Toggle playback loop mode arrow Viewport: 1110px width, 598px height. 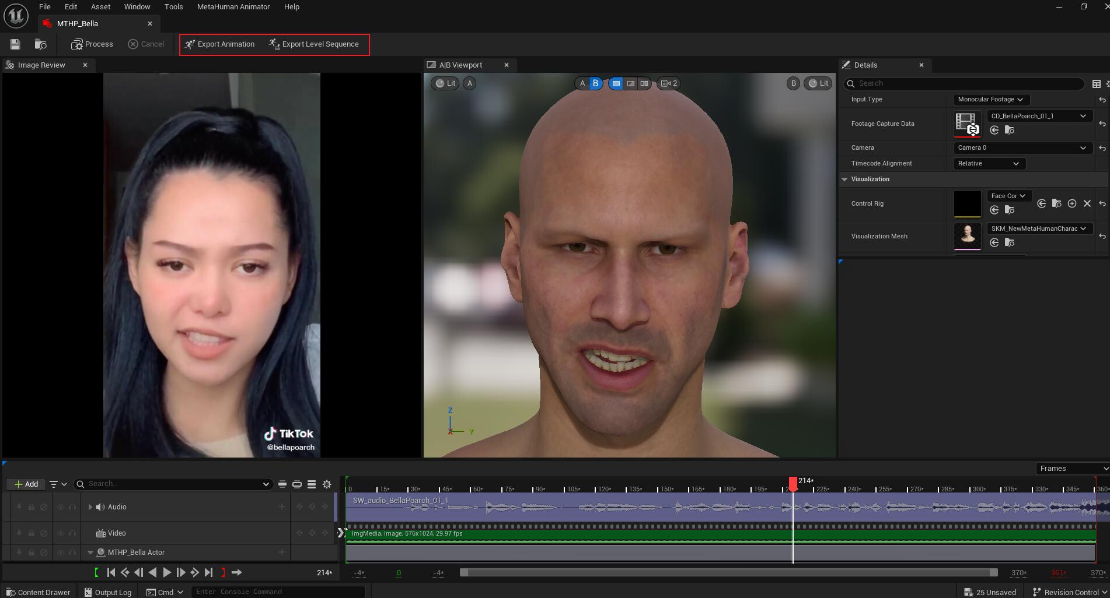click(x=237, y=573)
